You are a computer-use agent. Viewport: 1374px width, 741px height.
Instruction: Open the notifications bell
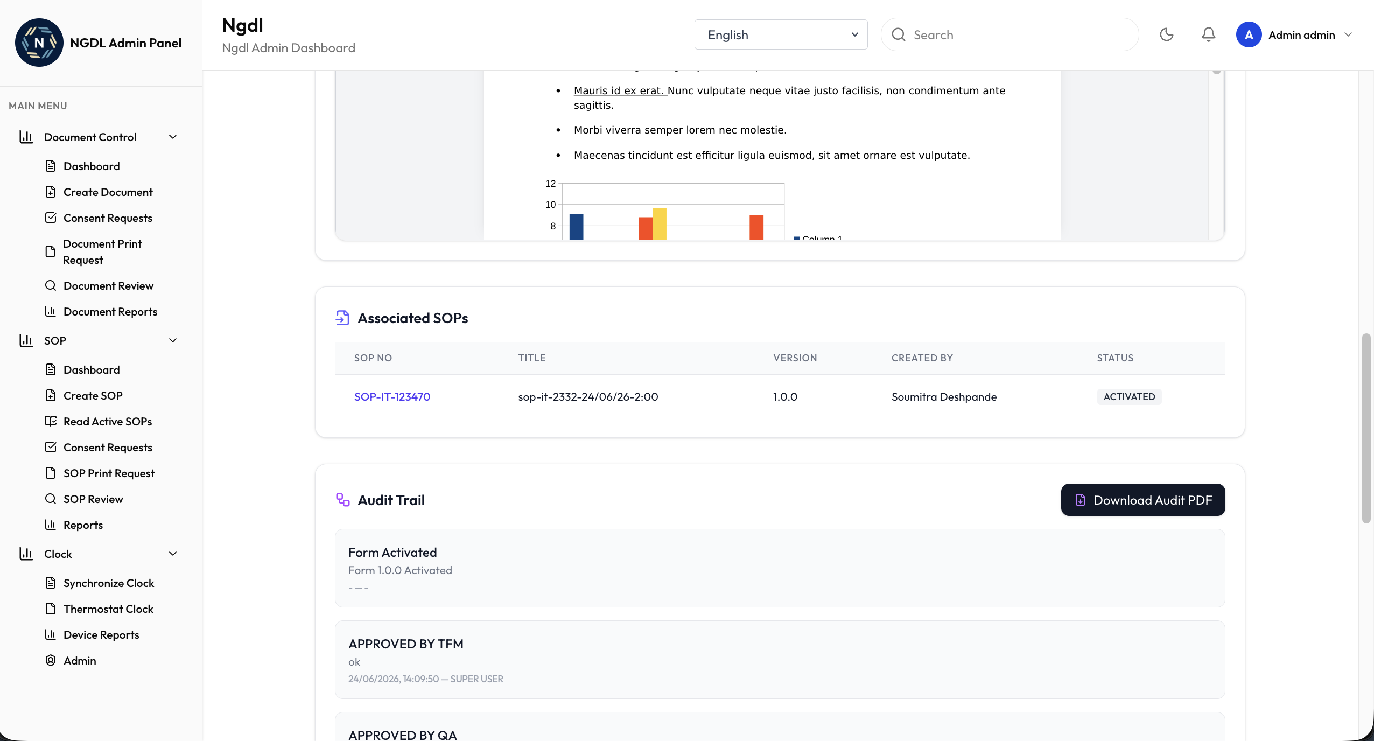(x=1208, y=34)
